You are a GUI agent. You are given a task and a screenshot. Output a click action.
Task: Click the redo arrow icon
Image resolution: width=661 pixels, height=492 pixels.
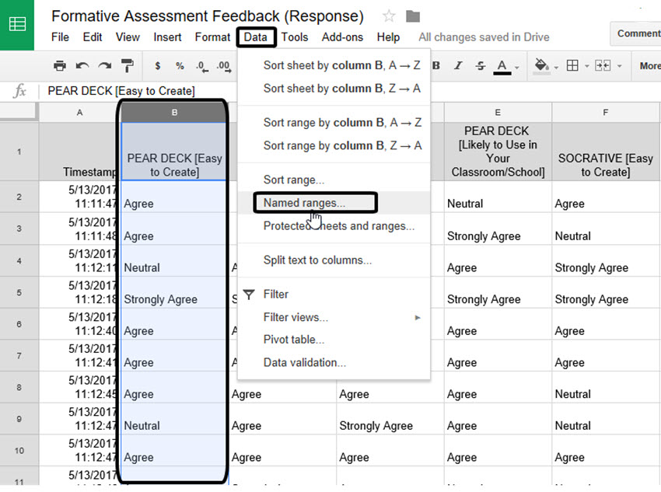(x=104, y=66)
